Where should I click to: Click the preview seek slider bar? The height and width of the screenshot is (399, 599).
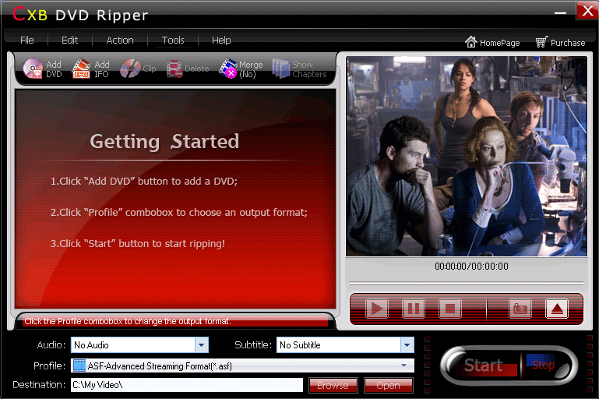point(467,283)
